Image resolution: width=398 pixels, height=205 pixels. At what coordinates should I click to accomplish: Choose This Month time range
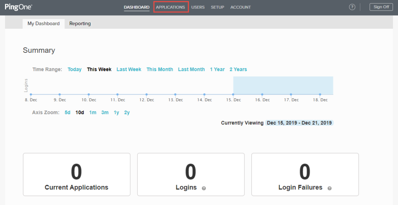(160, 69)
